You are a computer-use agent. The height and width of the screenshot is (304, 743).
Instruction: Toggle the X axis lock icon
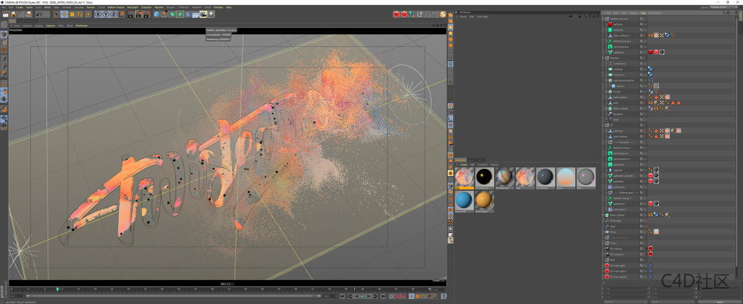98,14
